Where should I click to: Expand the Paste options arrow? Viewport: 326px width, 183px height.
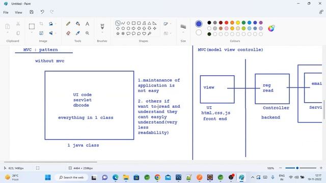8,33
